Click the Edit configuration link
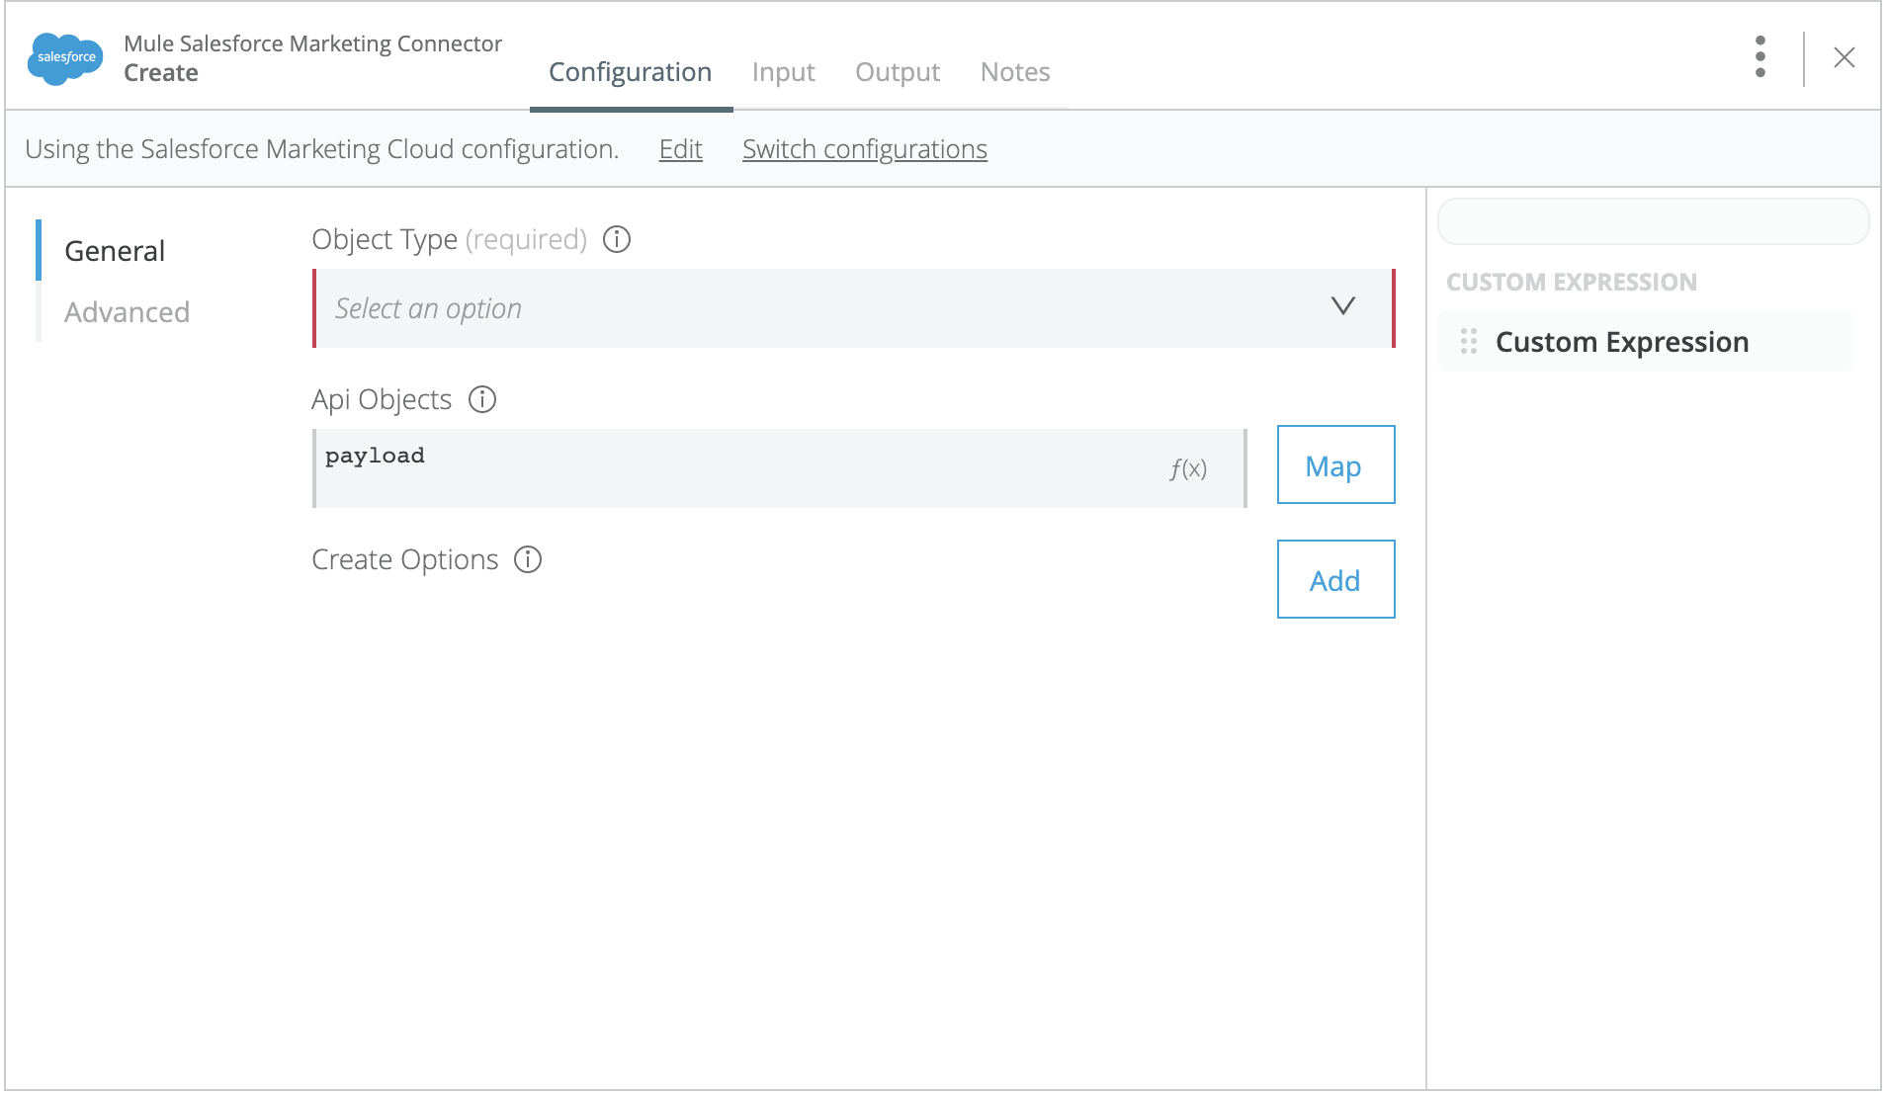1888x1093 pixels. coord(679,149)
